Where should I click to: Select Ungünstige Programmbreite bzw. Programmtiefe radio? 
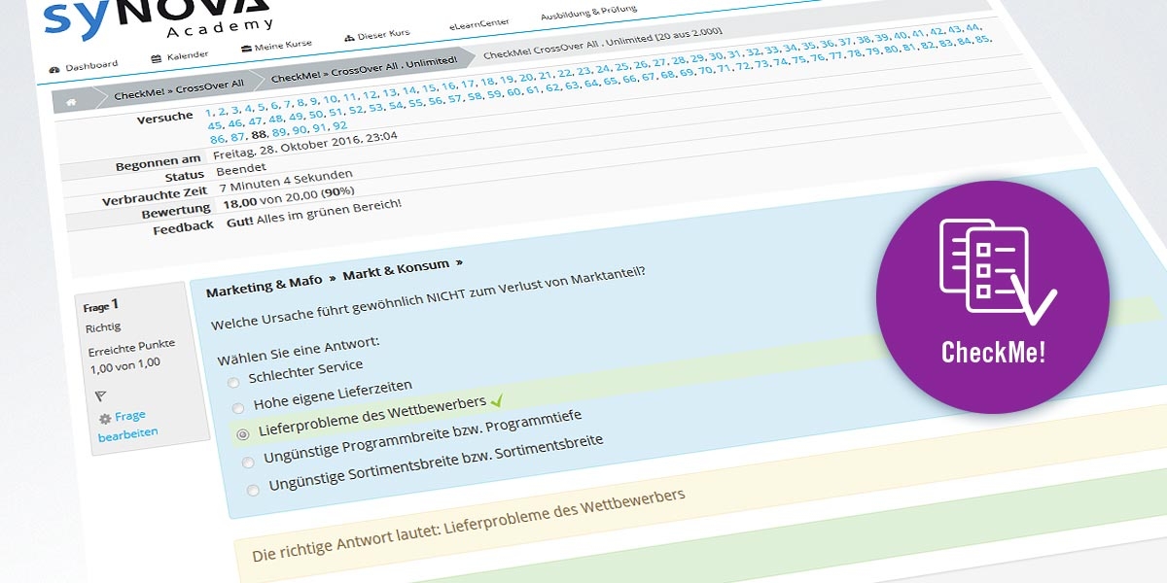(x=248, y=463)
